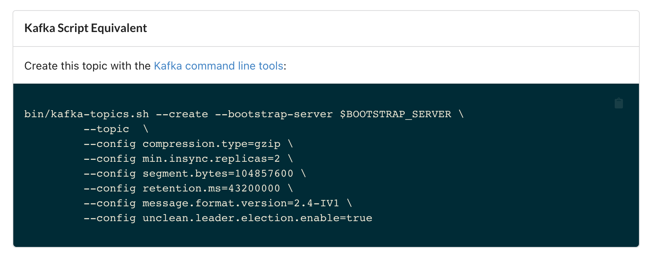Click the backslash after $BOOTSTRAP_SERVER
646x261 pixels.
click(461, 114)
